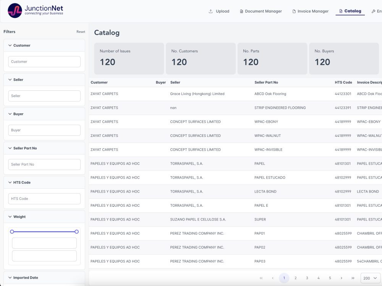
Task: Go to first page with the left double-chevron
Action: click(261, 278)
